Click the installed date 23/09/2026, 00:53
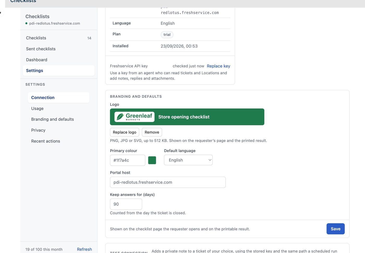This screenshot has height=253, width=365. pyautogui.click(x=179, y=46)
